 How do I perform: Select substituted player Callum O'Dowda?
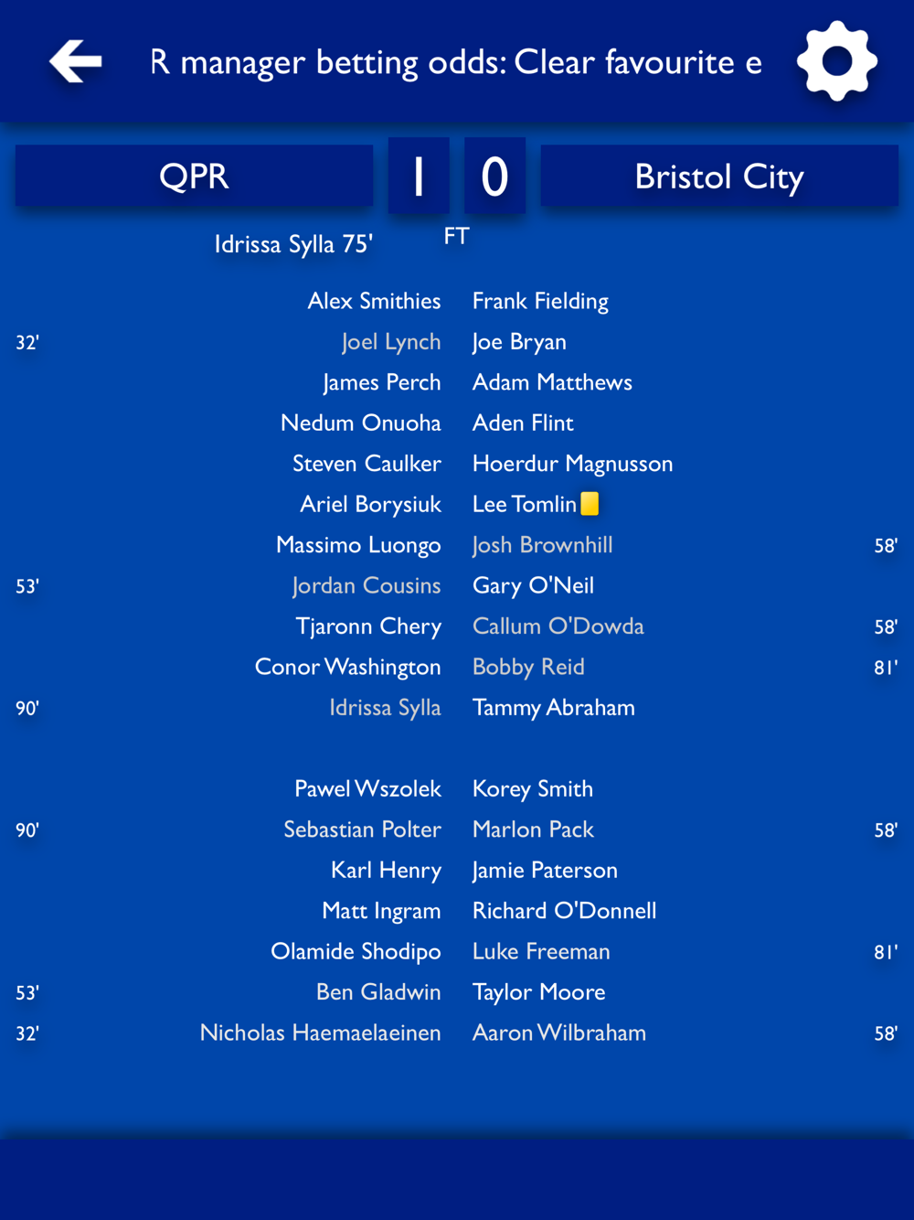coord(558,626)
